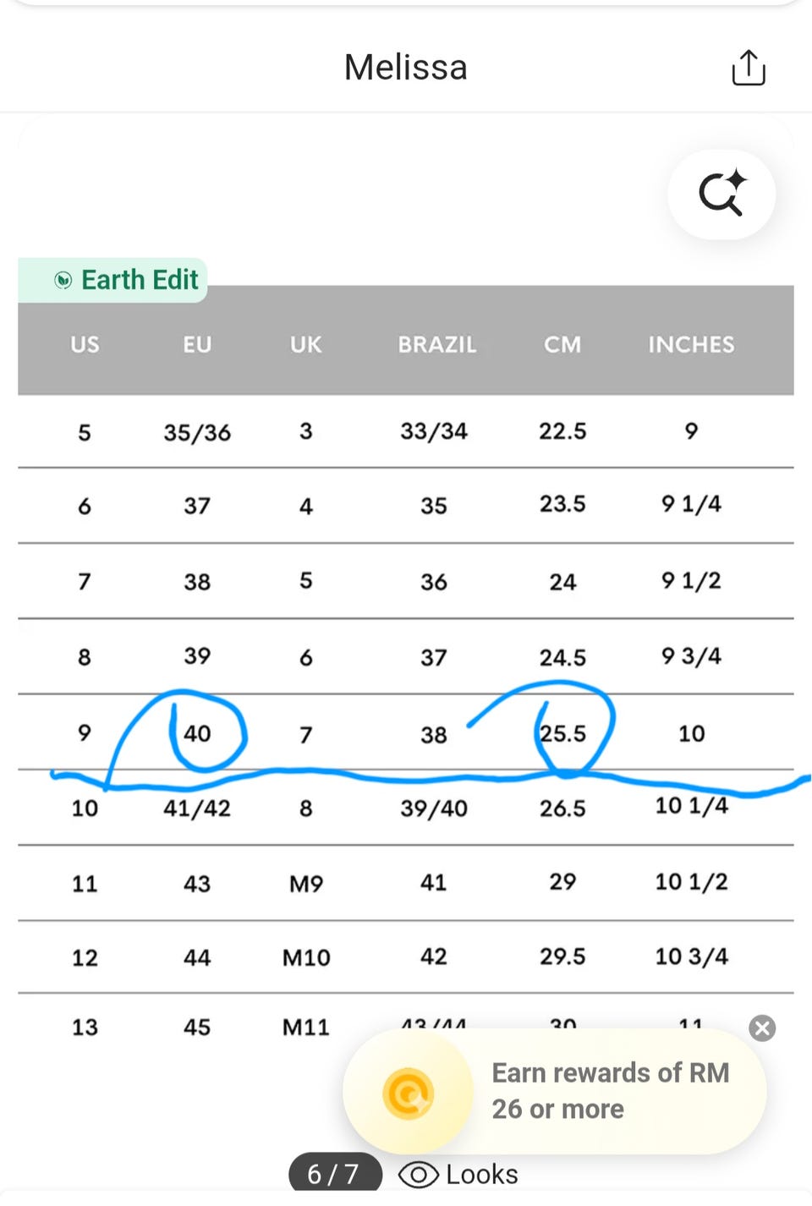Tap the UK M9 size cell

pos(306,884)
